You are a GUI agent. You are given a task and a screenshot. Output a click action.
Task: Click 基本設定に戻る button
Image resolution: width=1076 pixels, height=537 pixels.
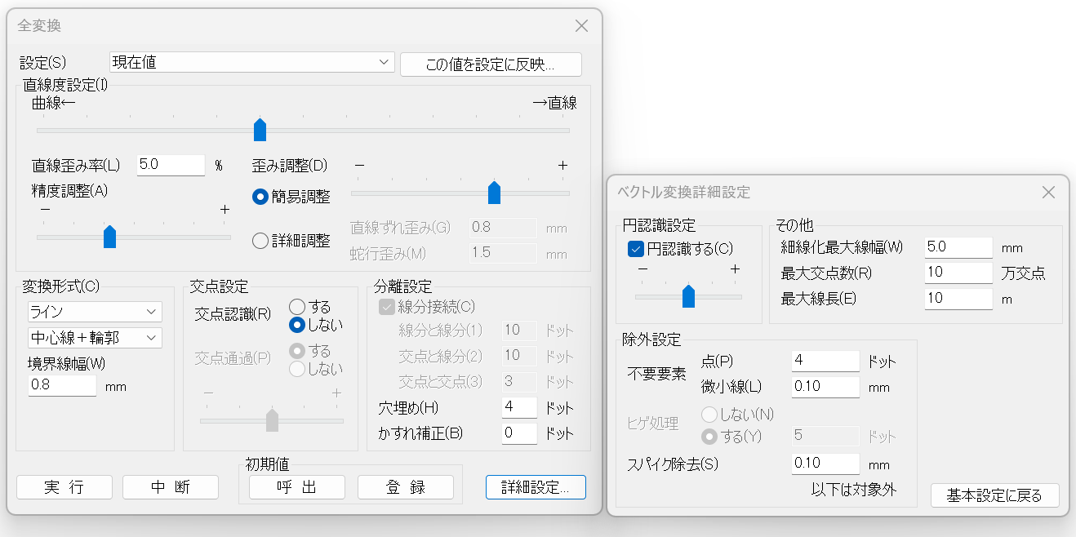994,495
